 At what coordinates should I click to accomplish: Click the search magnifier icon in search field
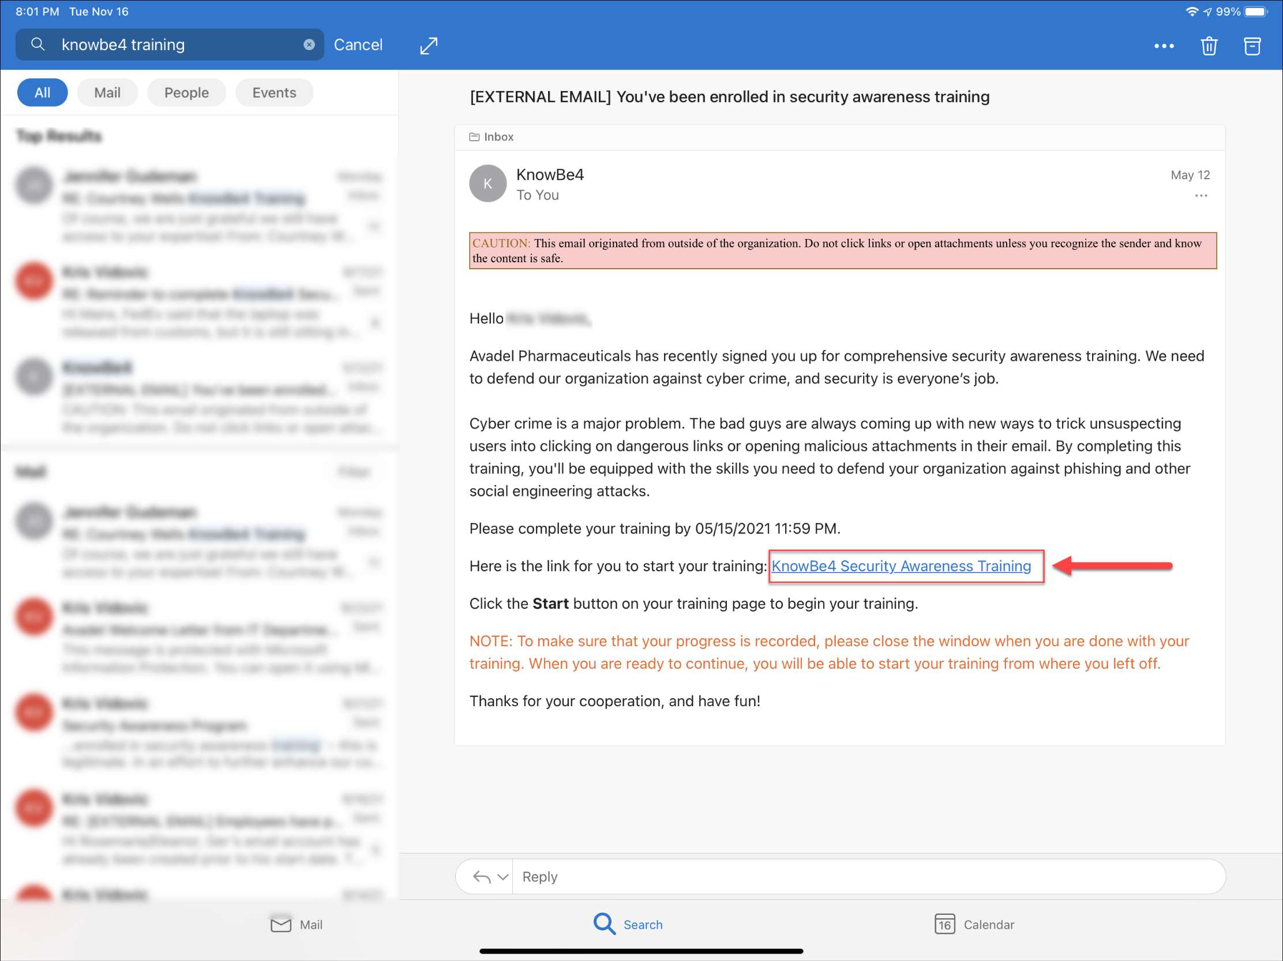point(37,44)
